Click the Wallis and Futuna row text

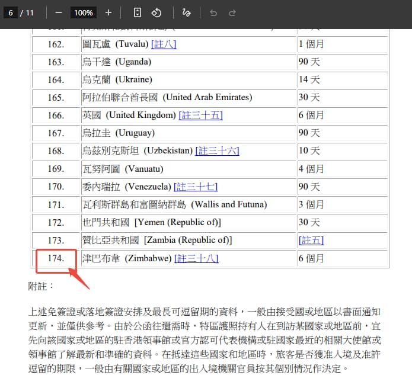click(x=174, y=204)
